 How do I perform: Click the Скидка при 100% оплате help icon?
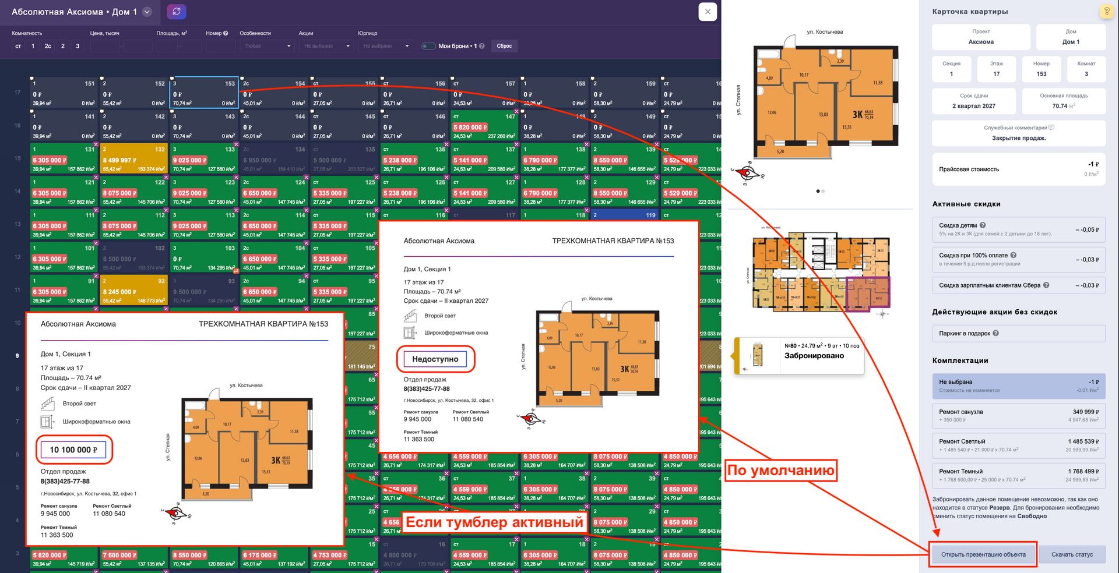pyautogui.click(x=1014, y=255)
